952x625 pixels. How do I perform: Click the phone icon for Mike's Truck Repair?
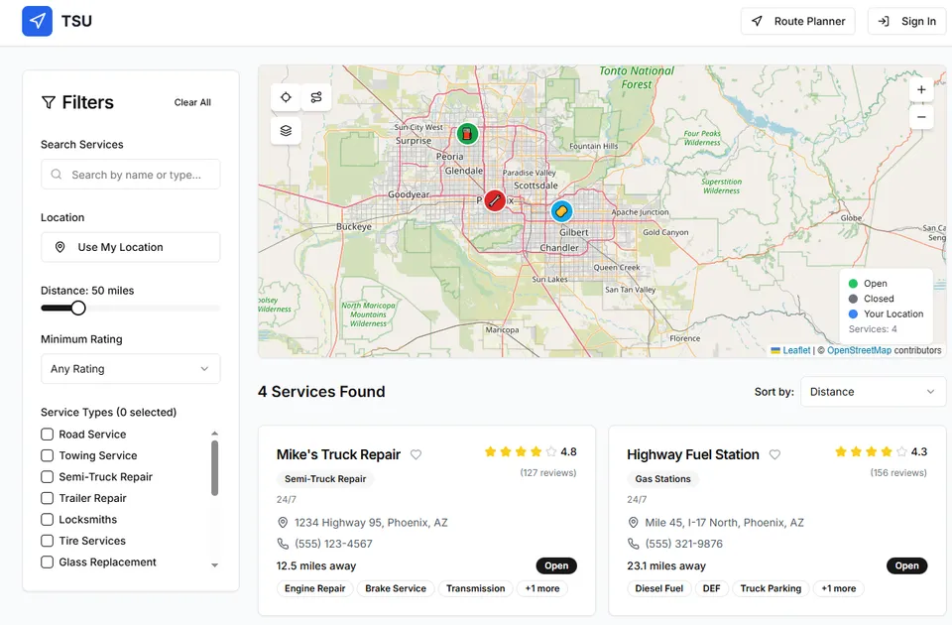(283, 544)
